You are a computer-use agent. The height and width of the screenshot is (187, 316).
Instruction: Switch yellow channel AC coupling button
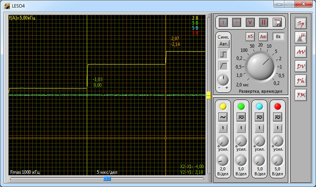pos(223,117)
